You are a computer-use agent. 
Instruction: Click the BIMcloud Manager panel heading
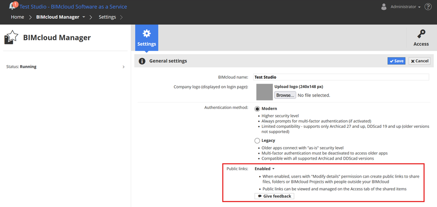click(57, 38)
